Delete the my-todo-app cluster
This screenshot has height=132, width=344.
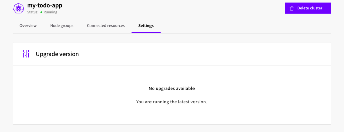coord(308,8)
